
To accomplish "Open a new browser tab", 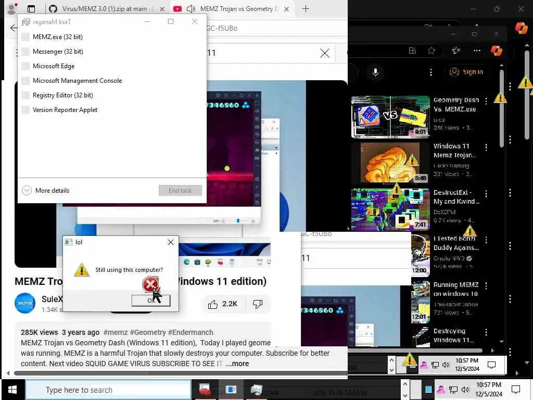I will coord(306,9).
